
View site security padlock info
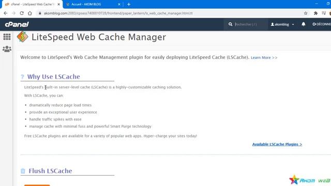pos(40,13)
